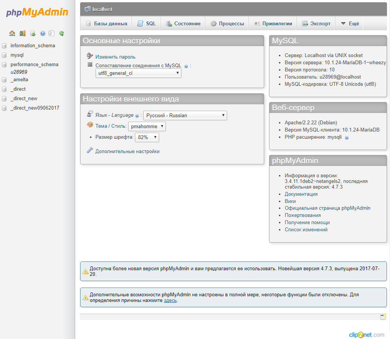
Task: Click the Пожертвования link
Action: pos(303,215)
